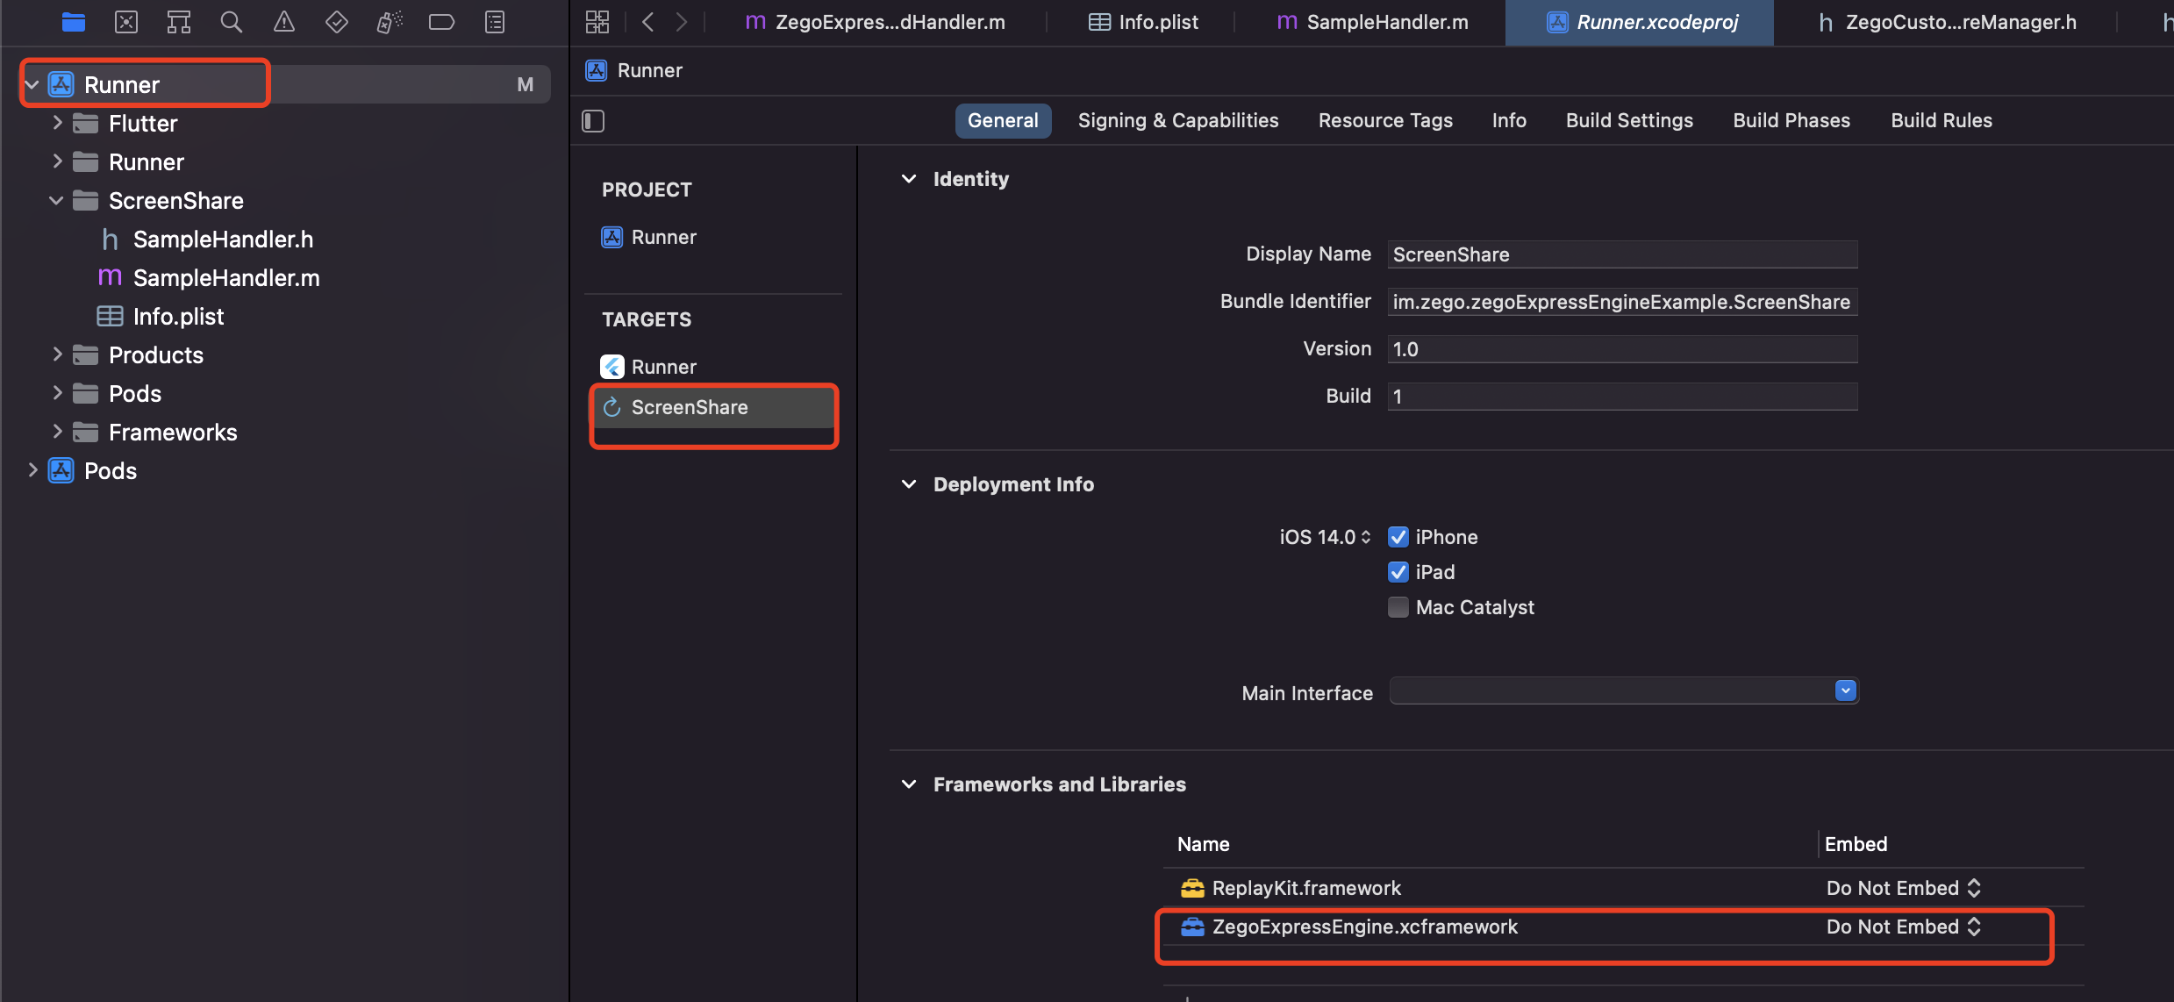Open the Source Control navigator
The height and width of the screenshot is (1002, 2174).
coord(126,22)
